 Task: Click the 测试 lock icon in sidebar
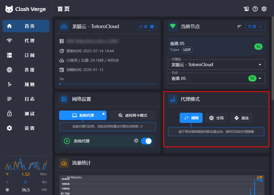[x=9, y=113]
